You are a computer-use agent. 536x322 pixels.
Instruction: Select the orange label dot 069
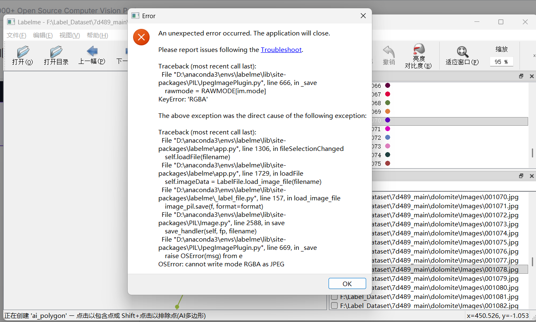pos(388,112)
